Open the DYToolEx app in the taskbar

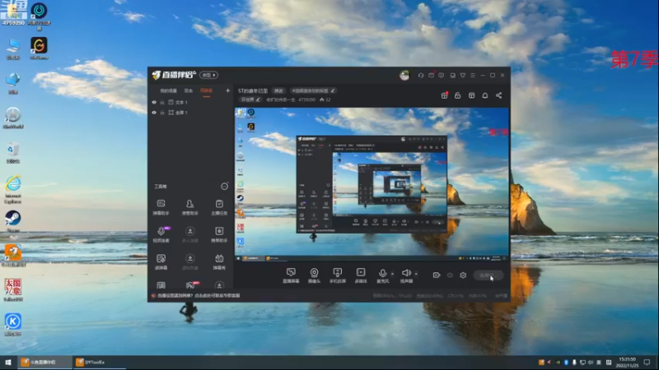pos(91,362)
